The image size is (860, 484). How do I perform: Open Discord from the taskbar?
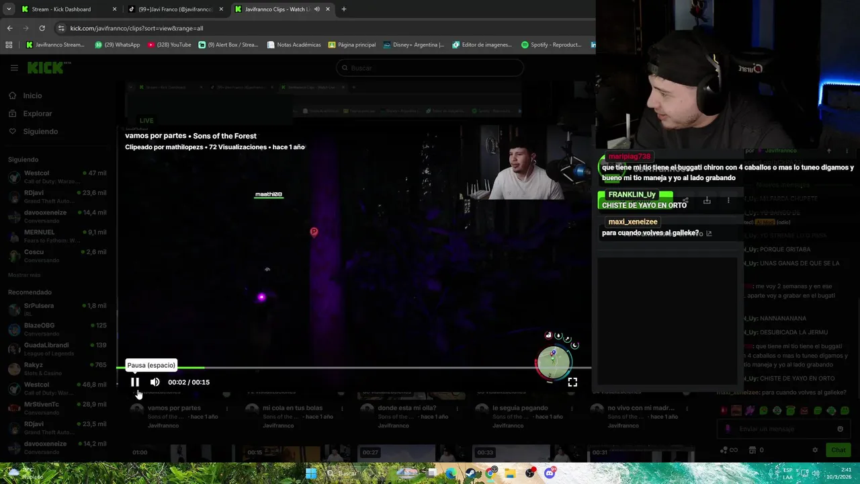[x=550, y=473]
